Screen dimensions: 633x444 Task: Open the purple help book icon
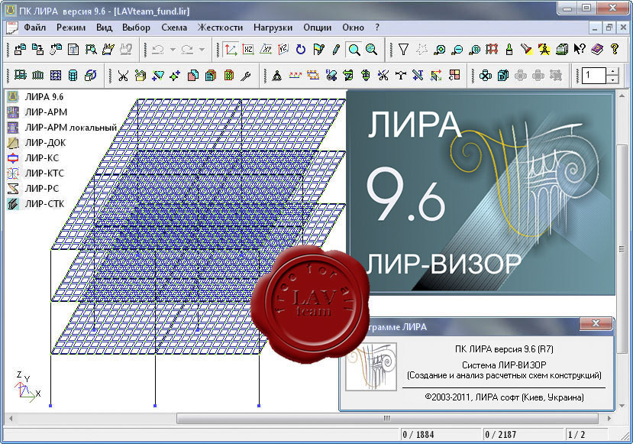pos(597,50)
